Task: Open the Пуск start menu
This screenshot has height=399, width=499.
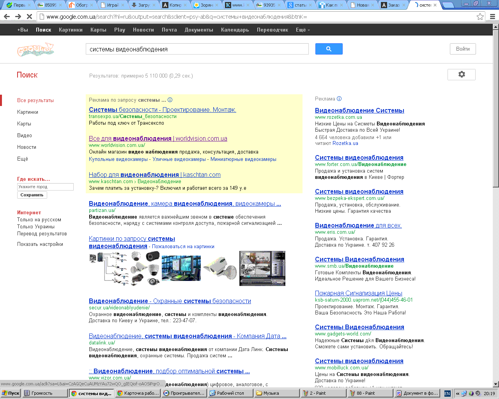Action: coord(11,393)
